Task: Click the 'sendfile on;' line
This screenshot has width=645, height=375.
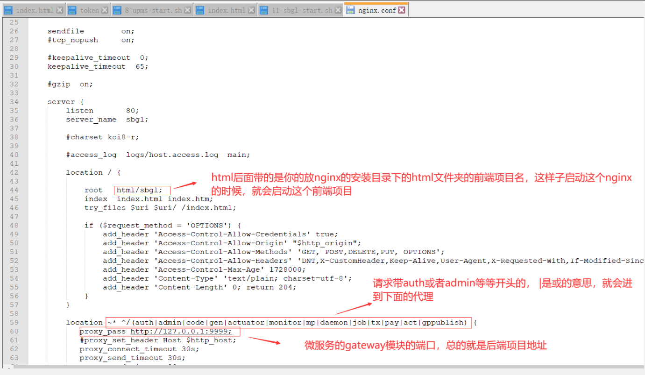Action: tap(91, 31)
